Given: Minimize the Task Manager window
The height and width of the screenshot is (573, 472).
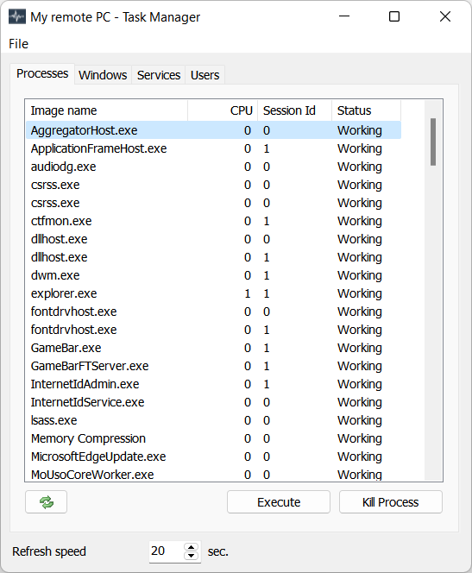Looking at the screenshot, I should click(x=344, y=16).
